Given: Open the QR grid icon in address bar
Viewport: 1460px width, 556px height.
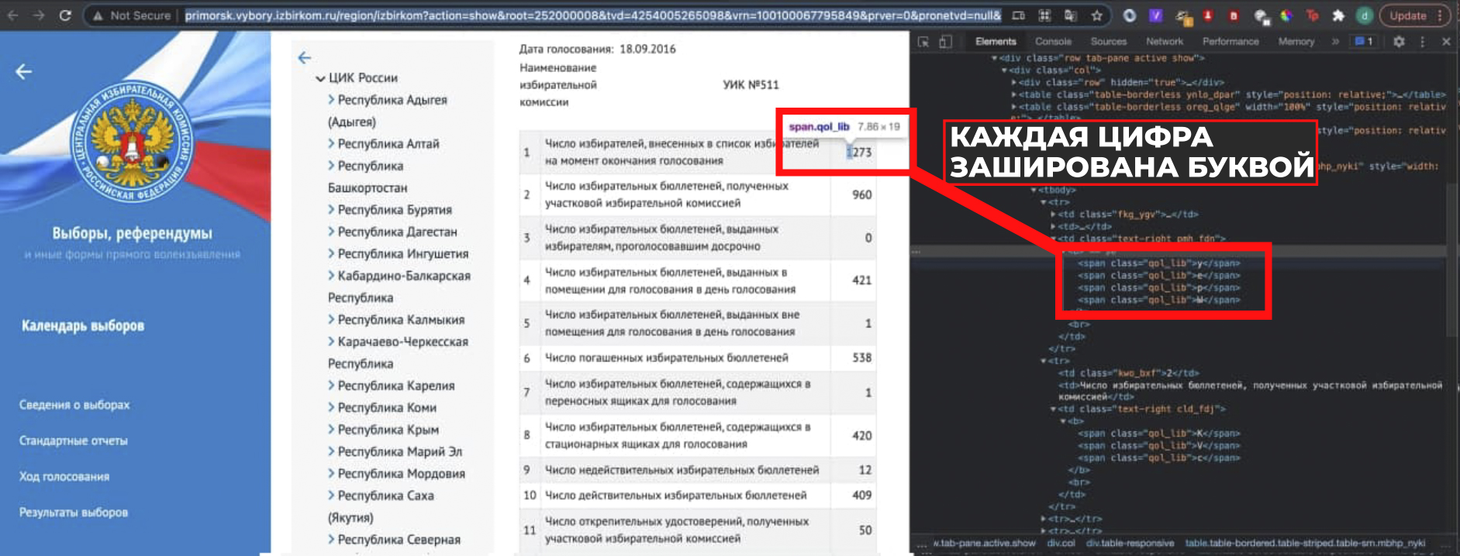Looking at the screenshot, I should click(x=1044, y=15).
